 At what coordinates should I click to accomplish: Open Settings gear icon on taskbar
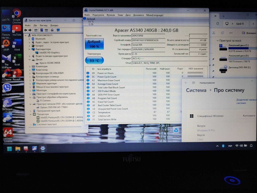(x=43, y=149)
